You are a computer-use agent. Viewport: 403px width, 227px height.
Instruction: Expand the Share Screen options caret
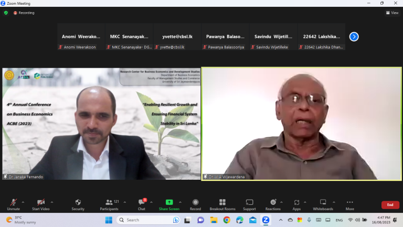coord(180,202)
